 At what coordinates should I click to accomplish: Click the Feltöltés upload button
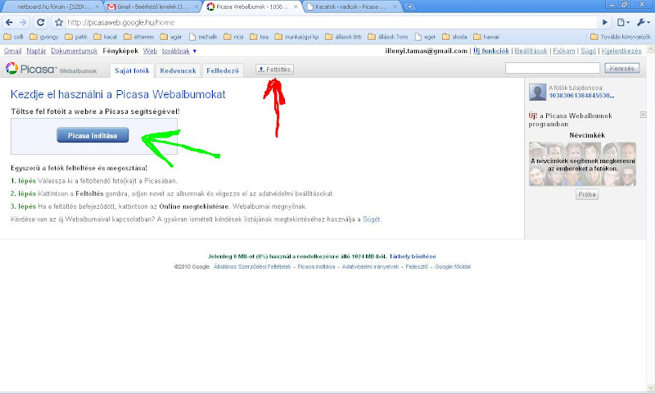[x=274, y=70]
